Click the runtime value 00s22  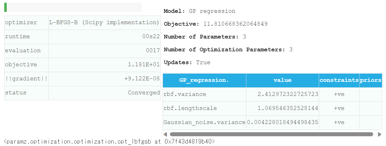[151, 37]
